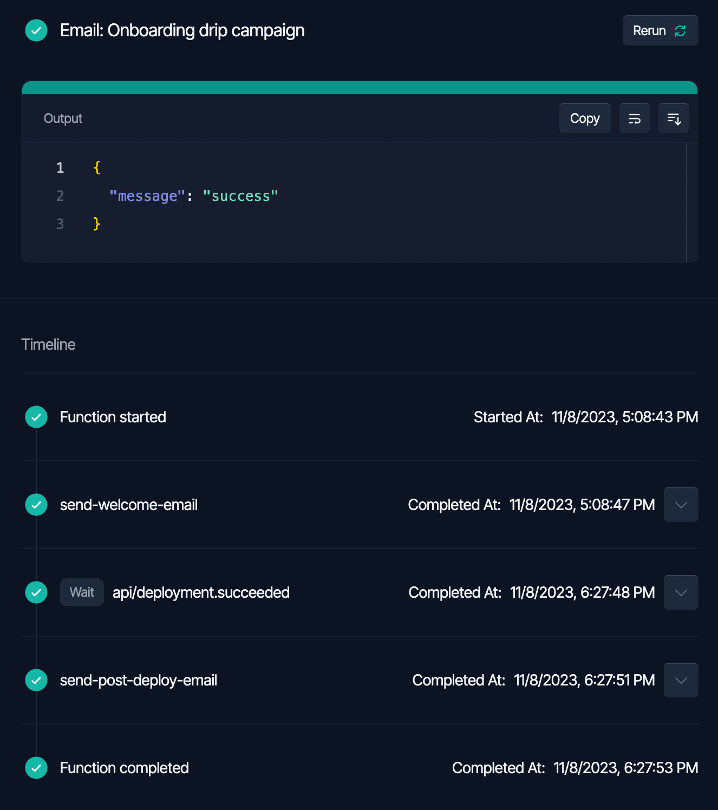Click the "success" value in output code

[240, 196]
